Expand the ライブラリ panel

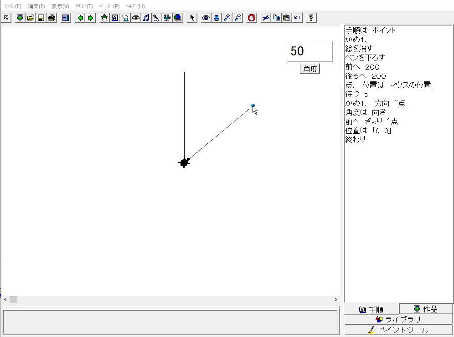click(x=398, y=319)
